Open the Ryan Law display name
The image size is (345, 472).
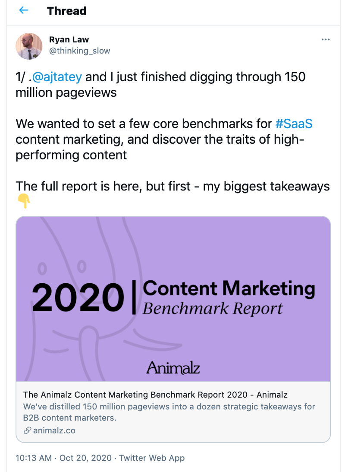click(69, 39)
